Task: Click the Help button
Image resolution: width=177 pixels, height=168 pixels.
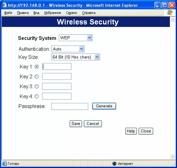Action: [x=131, y=131]
